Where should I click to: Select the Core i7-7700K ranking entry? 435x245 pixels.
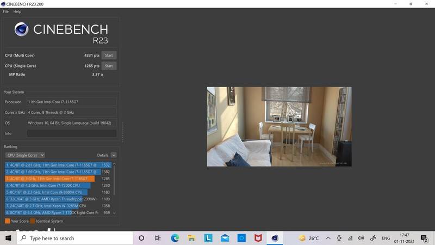[x=49, y=186]
